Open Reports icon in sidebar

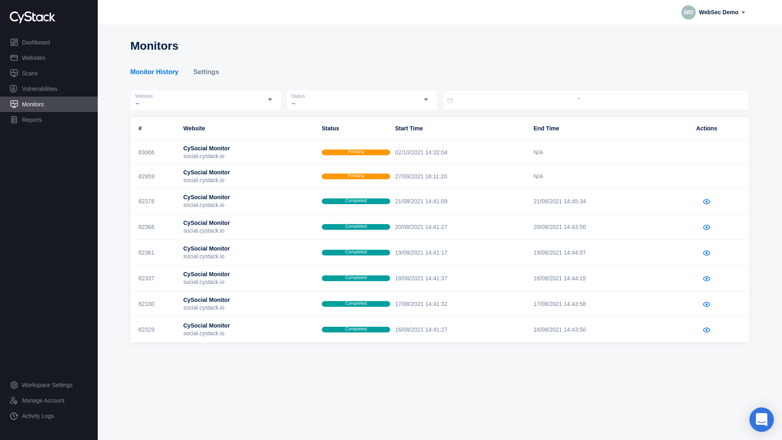click(x=14, y=120)
